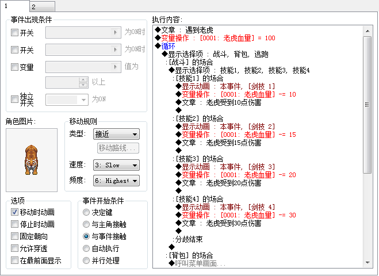Viewport: 379px width, 276px height.
Task: Select 显示动画 : 本事件, [剑技 3] line
Action: coord(225,167)
